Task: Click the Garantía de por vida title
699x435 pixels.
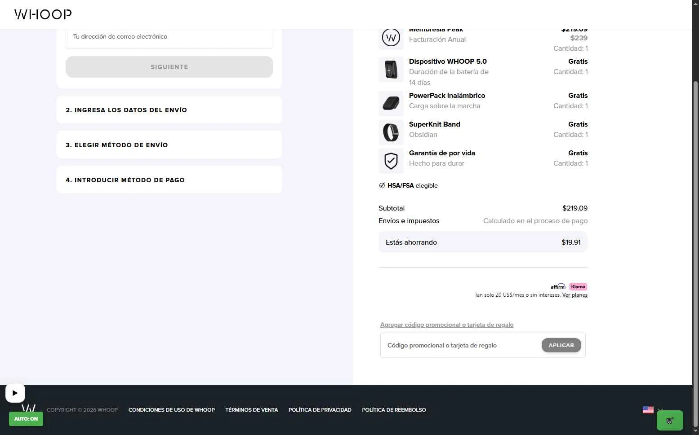Action: [x=442, y=153]
